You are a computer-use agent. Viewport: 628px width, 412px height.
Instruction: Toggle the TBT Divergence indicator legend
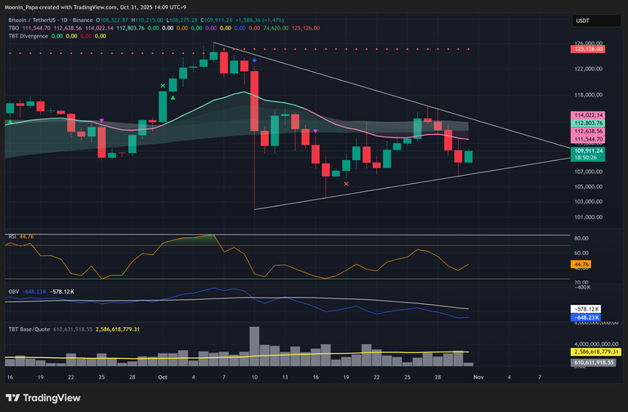(26, 36)
